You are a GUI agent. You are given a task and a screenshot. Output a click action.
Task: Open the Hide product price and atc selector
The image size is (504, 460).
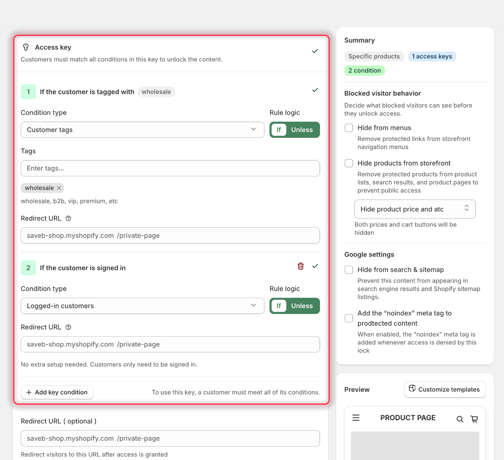click(415, 209)
